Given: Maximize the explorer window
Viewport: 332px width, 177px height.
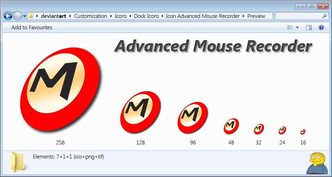Looking at the screenshot, I should tap(312, 7).
